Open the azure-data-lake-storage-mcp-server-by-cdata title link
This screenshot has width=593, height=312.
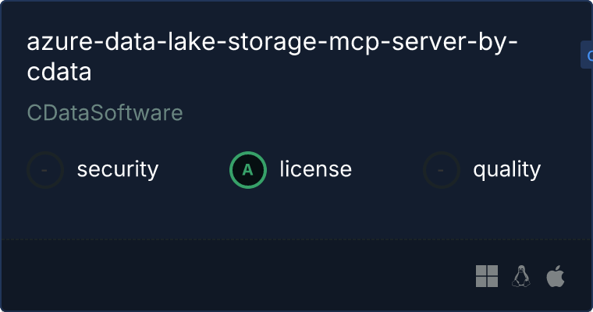[x=272, y=57]
